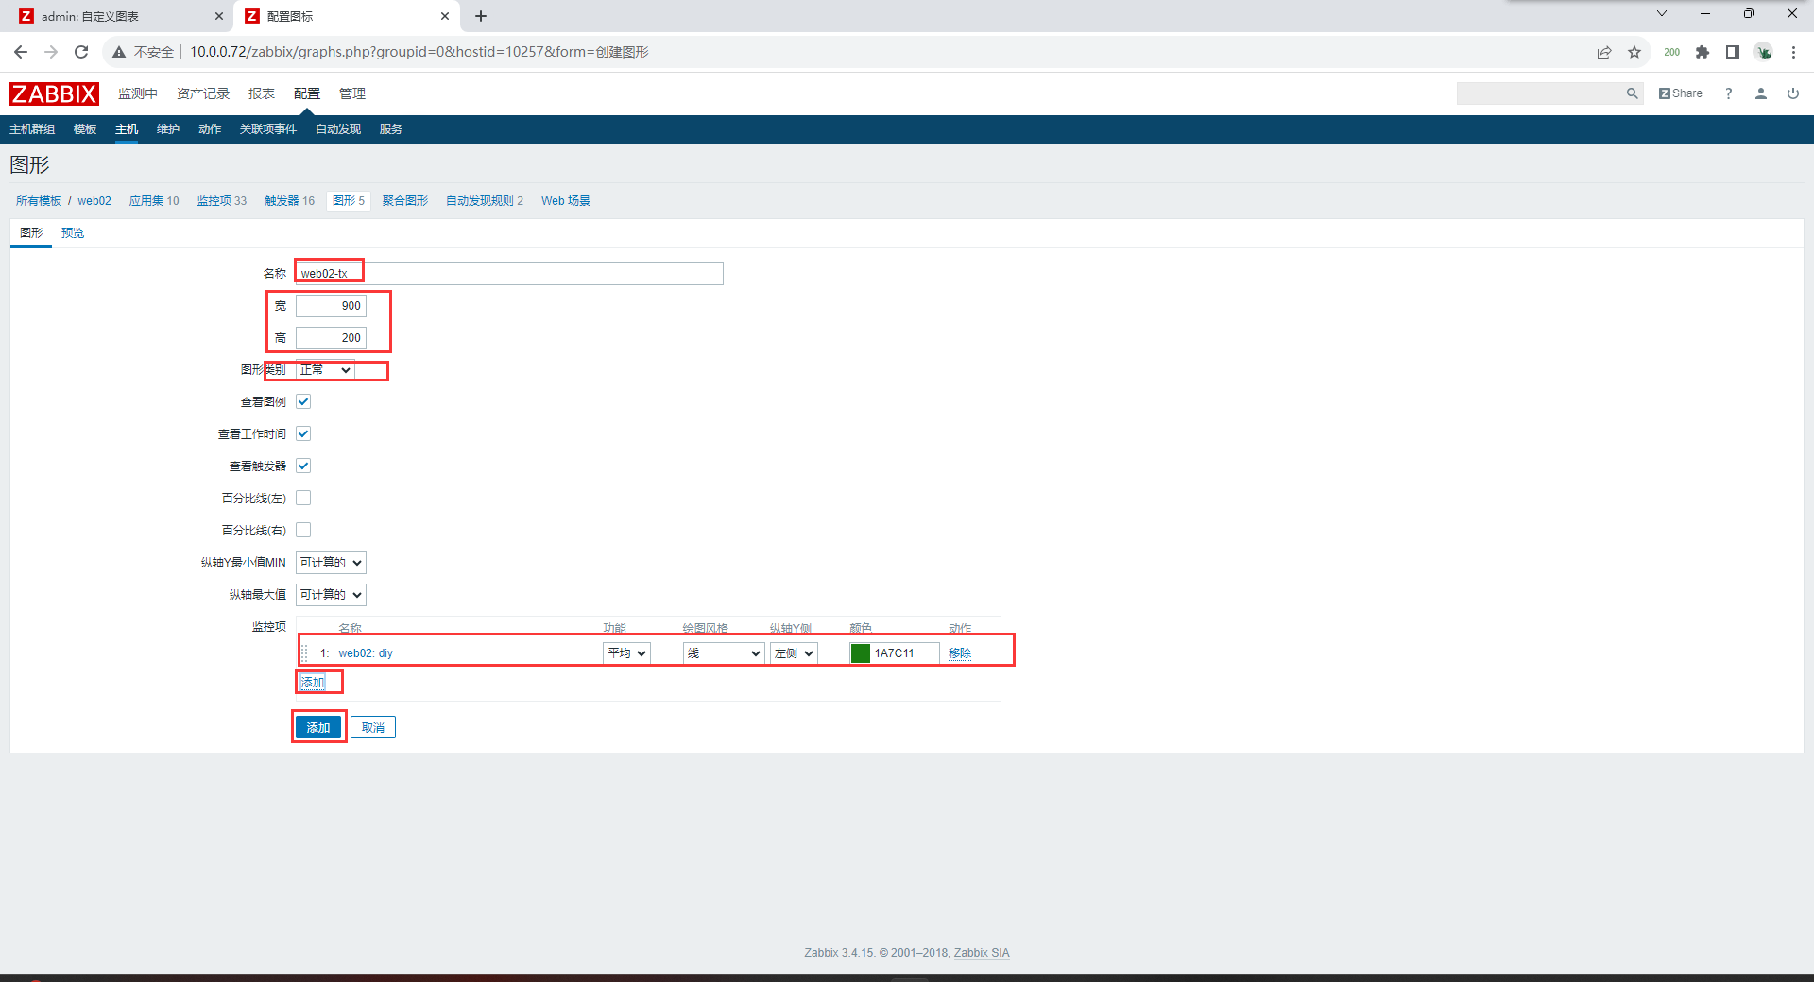1814x982 pixels.
Task: Switch to the 预览 tab
Action: pos(73,233)
